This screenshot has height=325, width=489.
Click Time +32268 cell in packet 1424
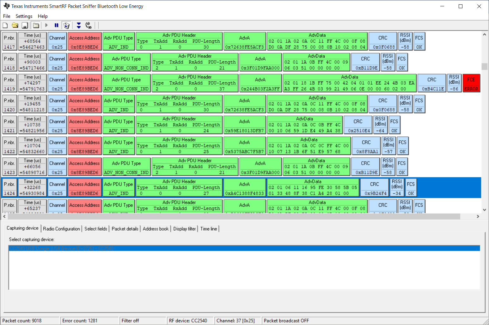[32, 187]
